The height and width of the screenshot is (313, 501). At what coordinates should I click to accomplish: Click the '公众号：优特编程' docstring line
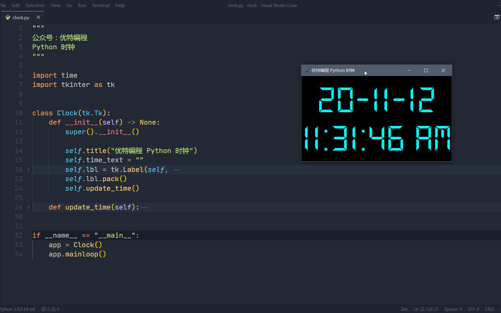tap(60, 38)
